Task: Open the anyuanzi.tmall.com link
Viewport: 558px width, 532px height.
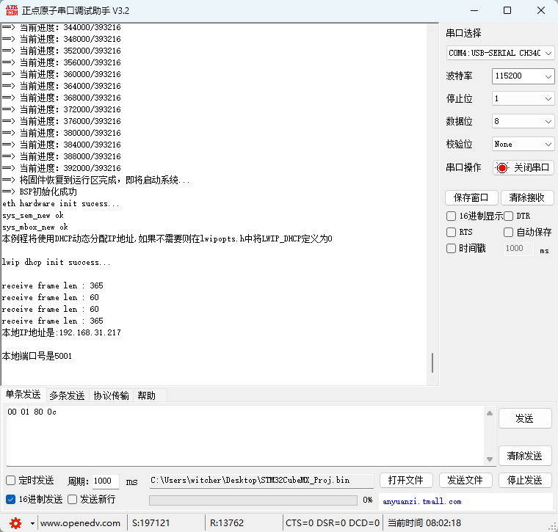Action: tap(422, 501)
